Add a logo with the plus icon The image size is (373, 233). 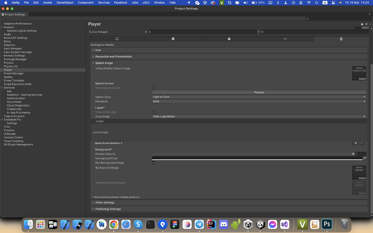(356, 143)
